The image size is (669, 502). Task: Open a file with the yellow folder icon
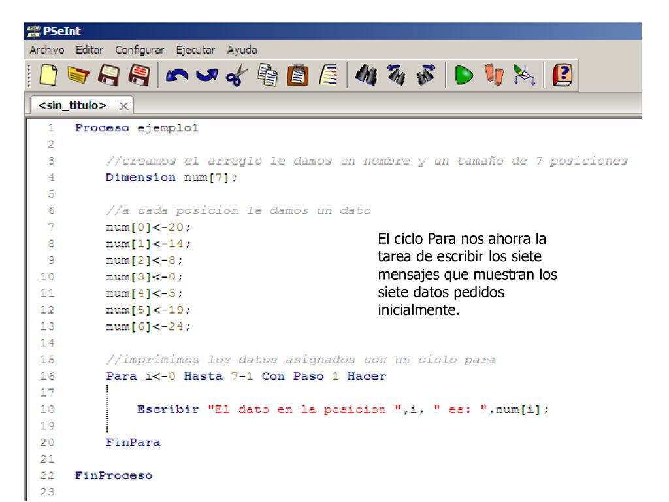click(x=78, y=75)
